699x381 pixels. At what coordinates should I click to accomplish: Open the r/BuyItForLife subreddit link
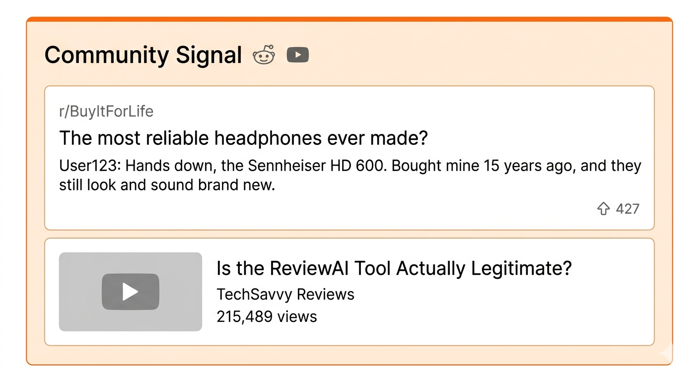(x=106, y=111)
